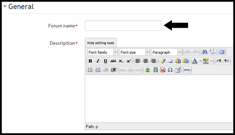Open the Font family dropdown

tap(103, 52)
